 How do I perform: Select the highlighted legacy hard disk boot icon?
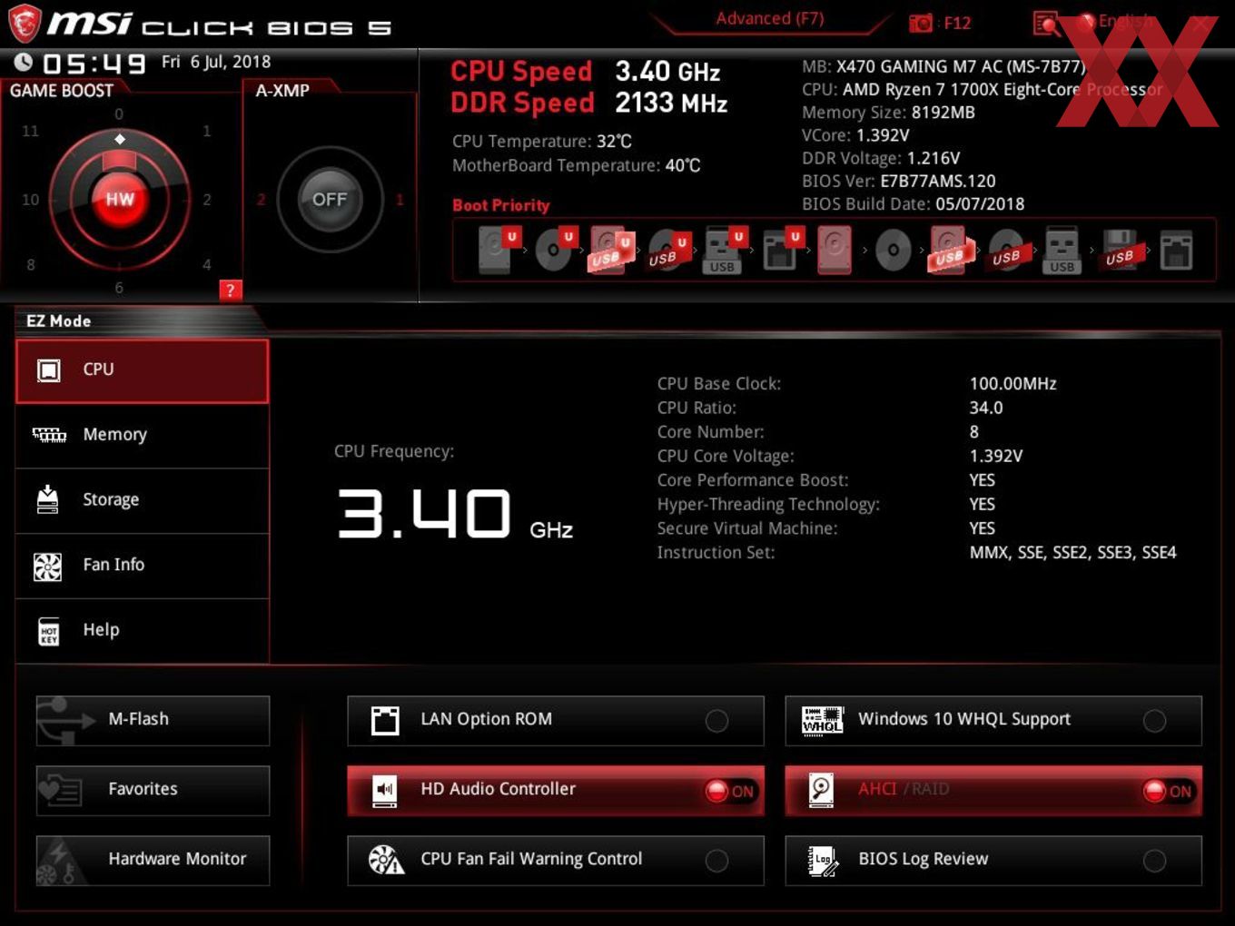tap(835, 251)
